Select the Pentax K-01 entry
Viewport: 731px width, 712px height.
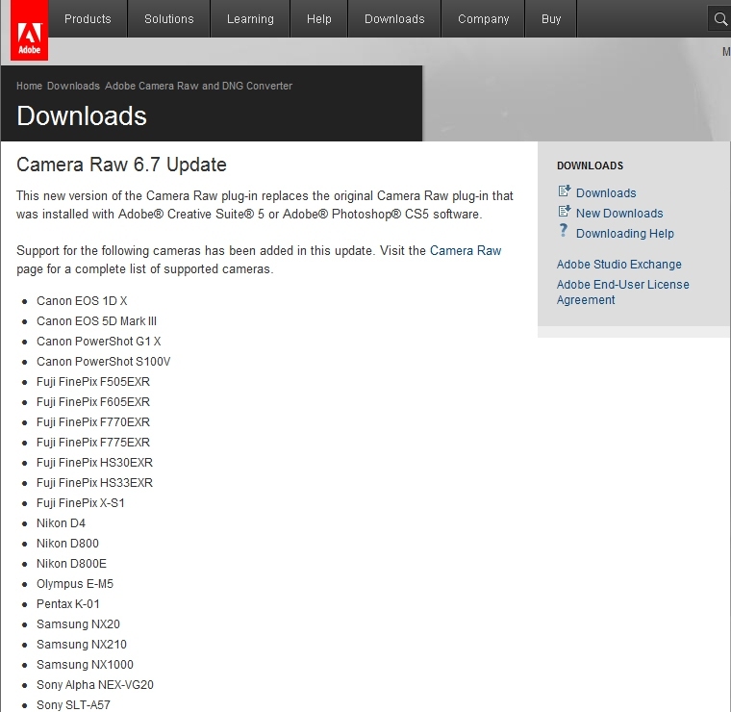(68, 604)
